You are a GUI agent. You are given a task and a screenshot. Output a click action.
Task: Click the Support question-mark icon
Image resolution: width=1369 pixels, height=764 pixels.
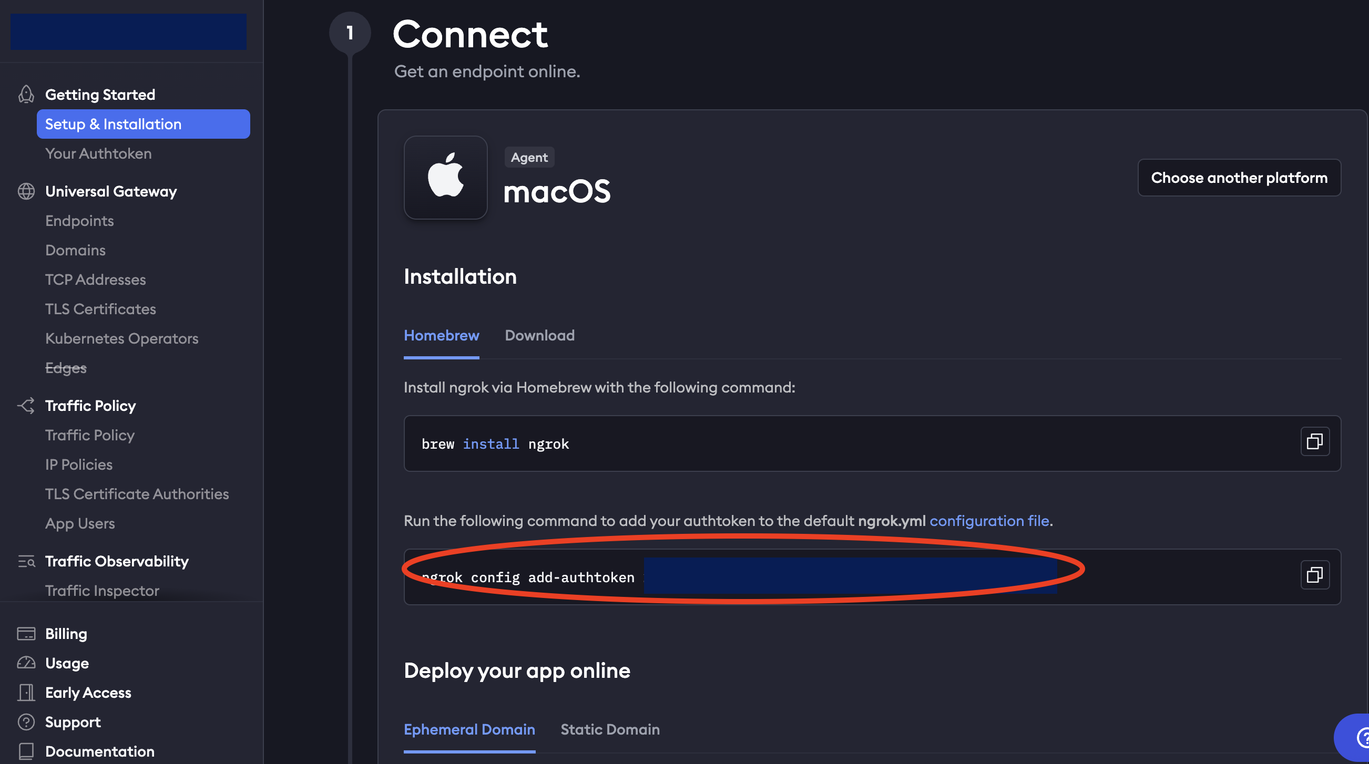click(x=26, y=722)
